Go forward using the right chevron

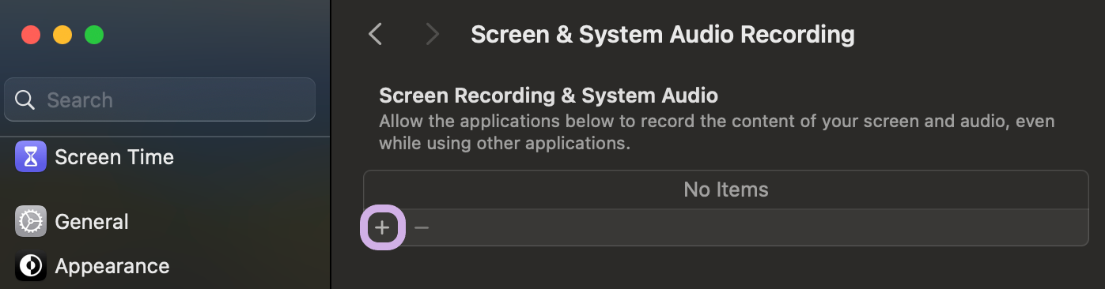(432, 34)
